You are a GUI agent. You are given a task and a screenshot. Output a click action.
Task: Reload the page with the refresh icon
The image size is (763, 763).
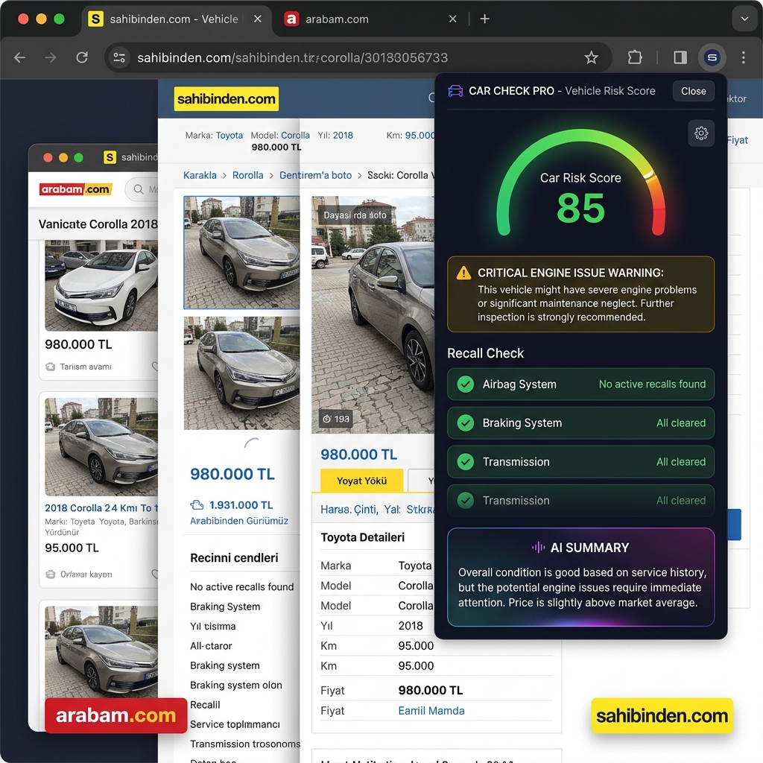pos(82,58)
